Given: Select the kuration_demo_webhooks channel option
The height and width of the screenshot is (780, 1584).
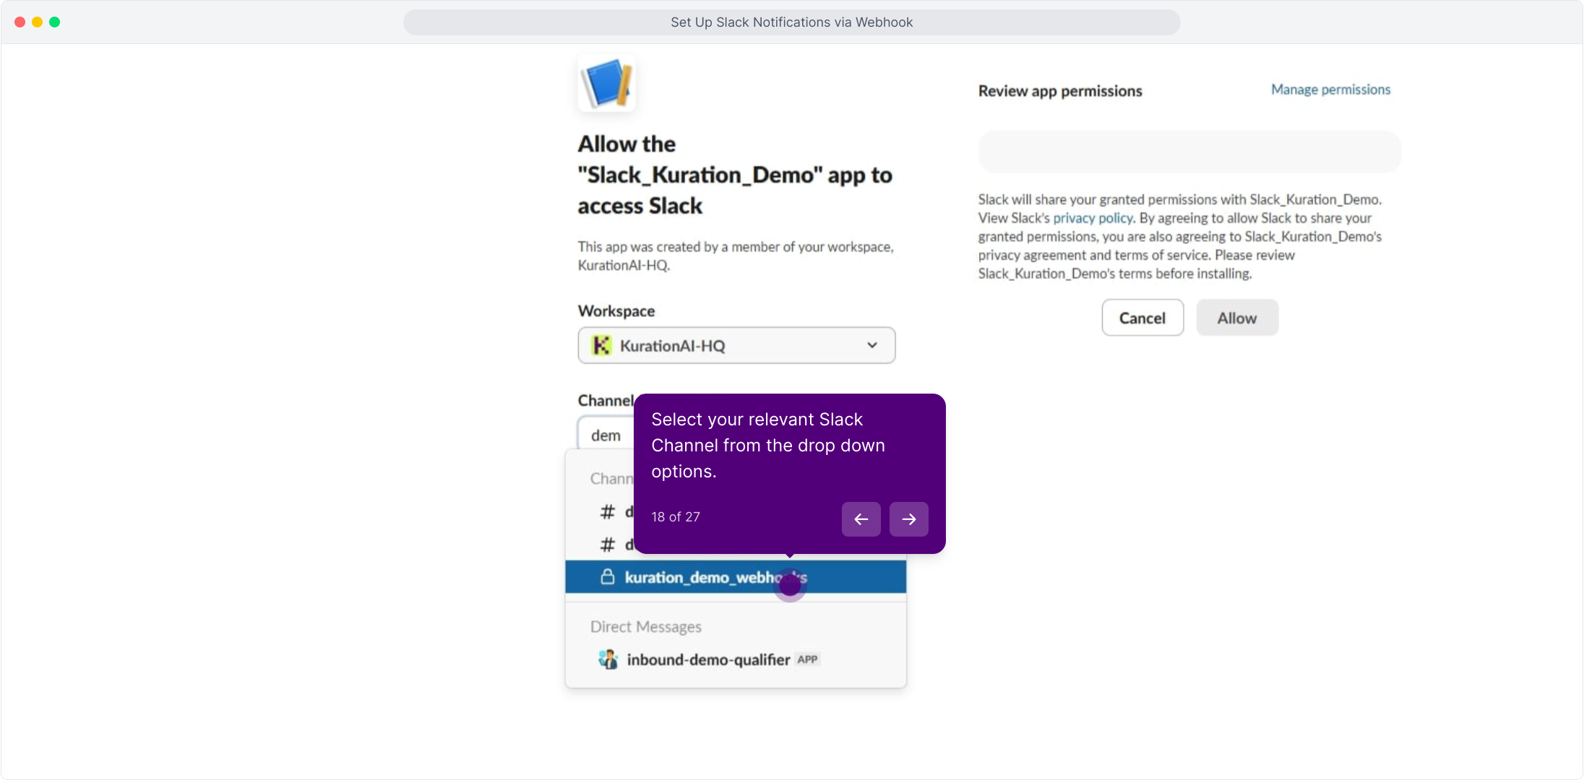Looking at the screenshot, I should coord(736,577).
